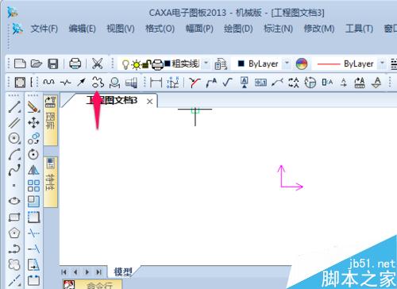Open the 文件(F) menu

(44, 29)
